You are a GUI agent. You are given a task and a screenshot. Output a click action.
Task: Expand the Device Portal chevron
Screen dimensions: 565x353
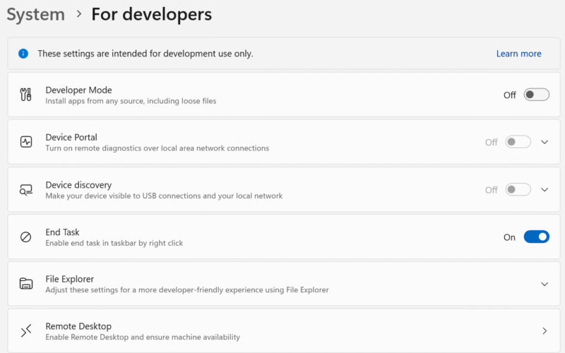(x=545, y=142)
